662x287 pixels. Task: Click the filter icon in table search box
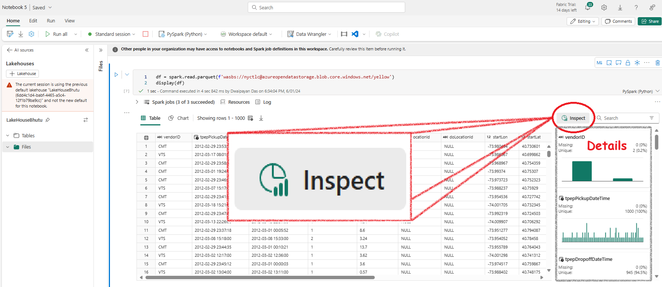tap(652, 118)
